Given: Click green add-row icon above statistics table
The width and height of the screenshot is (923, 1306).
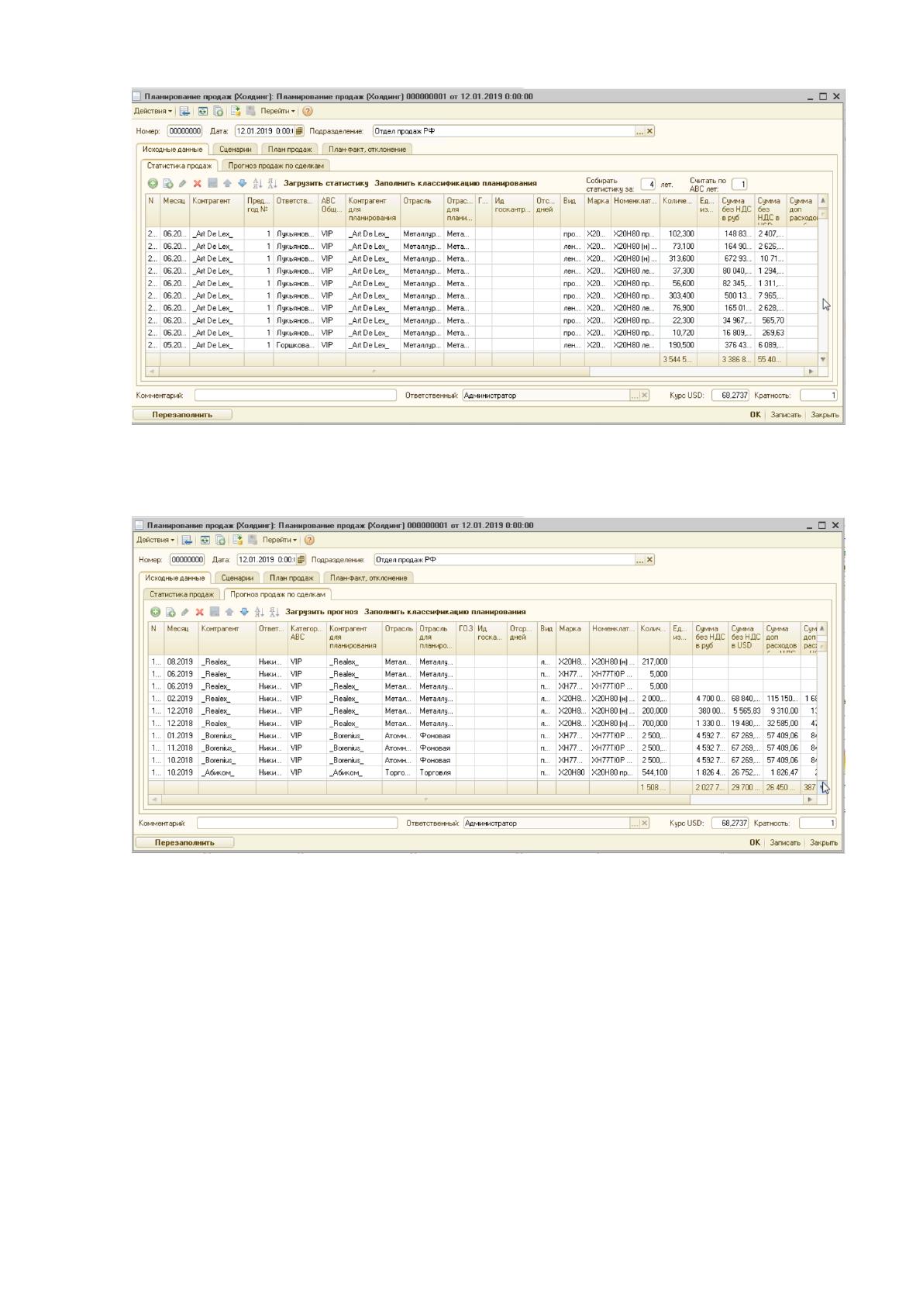Looking at the screenshot, I should (153, 184).
